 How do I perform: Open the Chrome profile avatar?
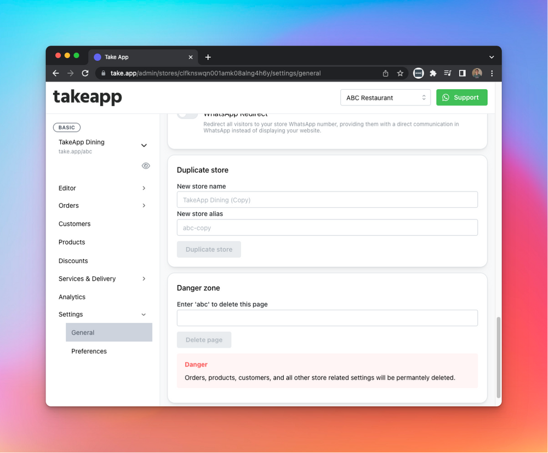[477, 73]
